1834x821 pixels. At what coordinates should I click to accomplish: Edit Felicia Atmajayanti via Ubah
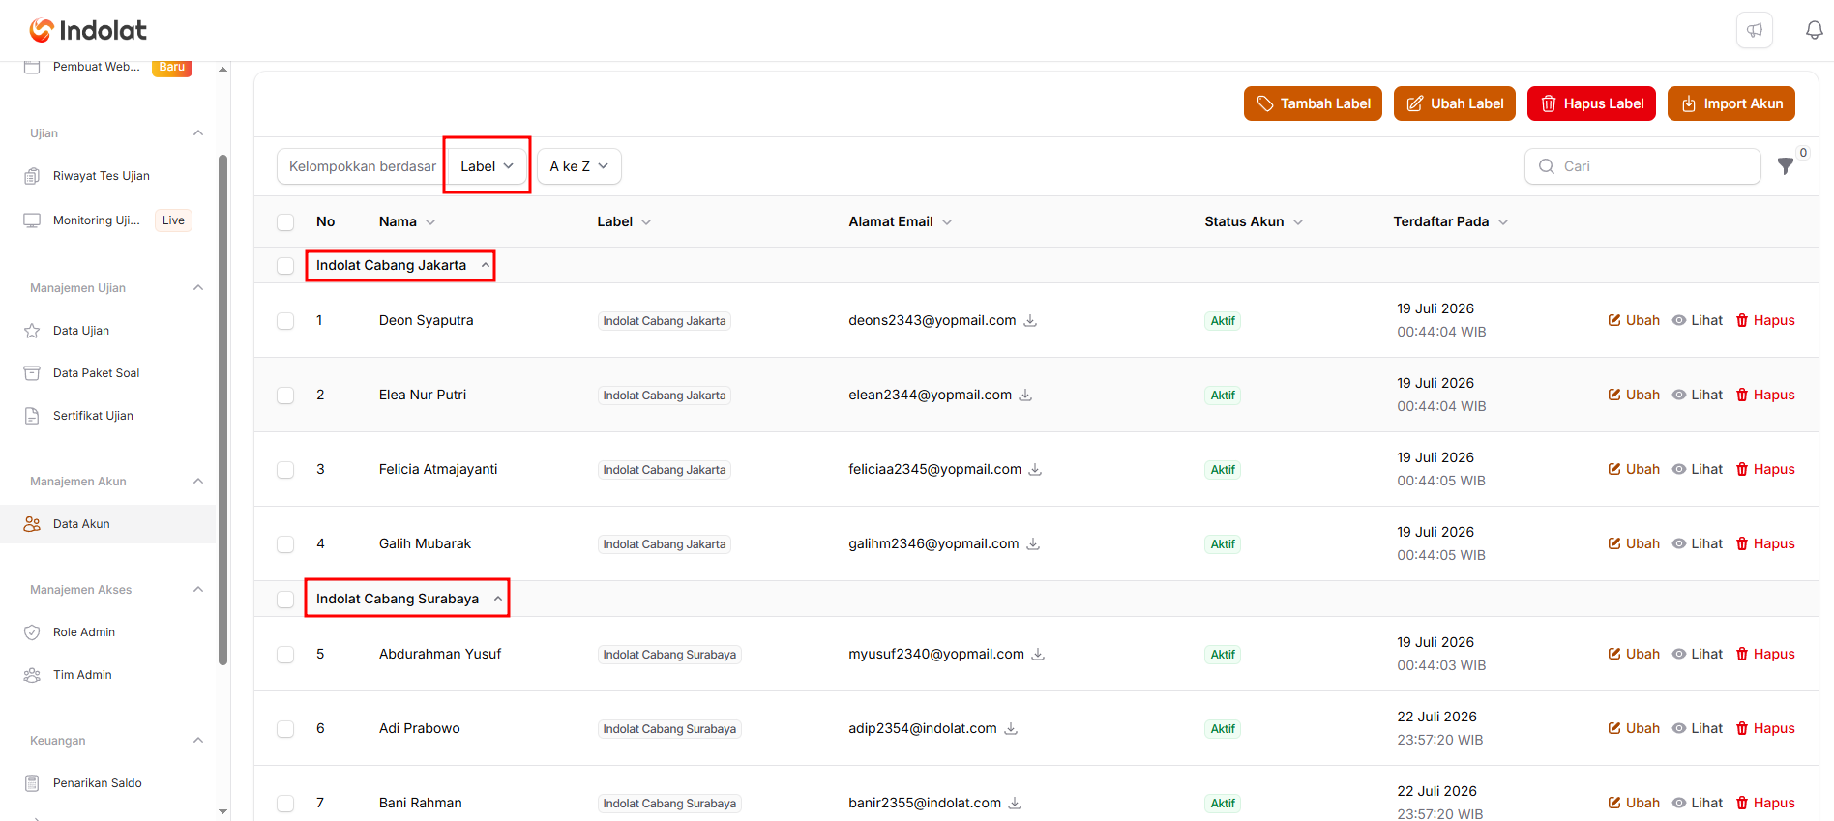click(x=1634, y=469)
